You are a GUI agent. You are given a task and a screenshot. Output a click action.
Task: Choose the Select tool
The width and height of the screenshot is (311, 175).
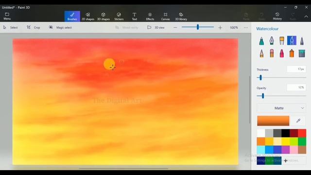point(11,28)
